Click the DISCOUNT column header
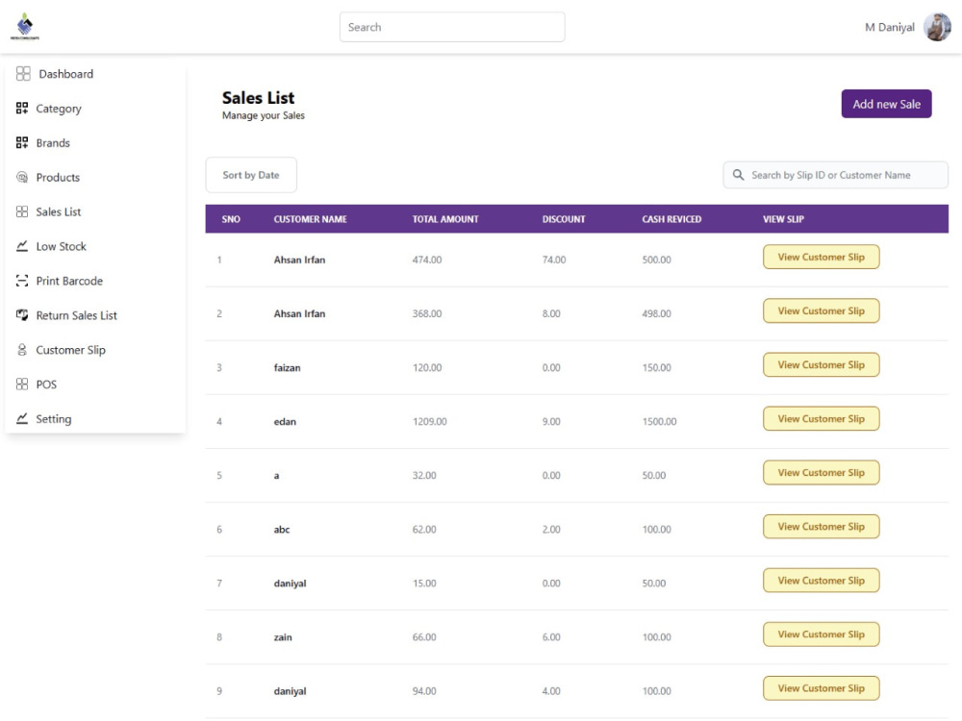This screenshot has height=721, width=962. point(563,219)
